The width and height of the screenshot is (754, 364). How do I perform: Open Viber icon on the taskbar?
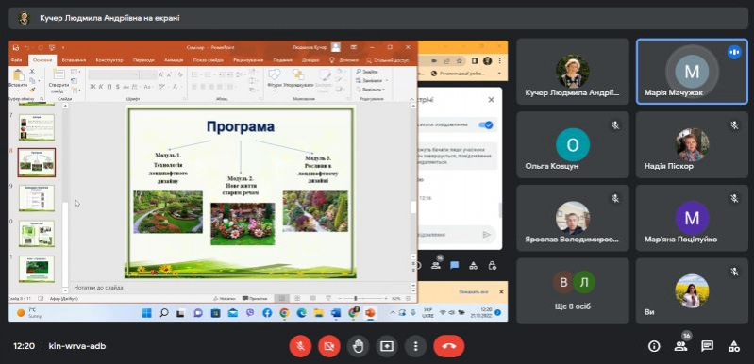pyautogui.click(x=250, y=313)
